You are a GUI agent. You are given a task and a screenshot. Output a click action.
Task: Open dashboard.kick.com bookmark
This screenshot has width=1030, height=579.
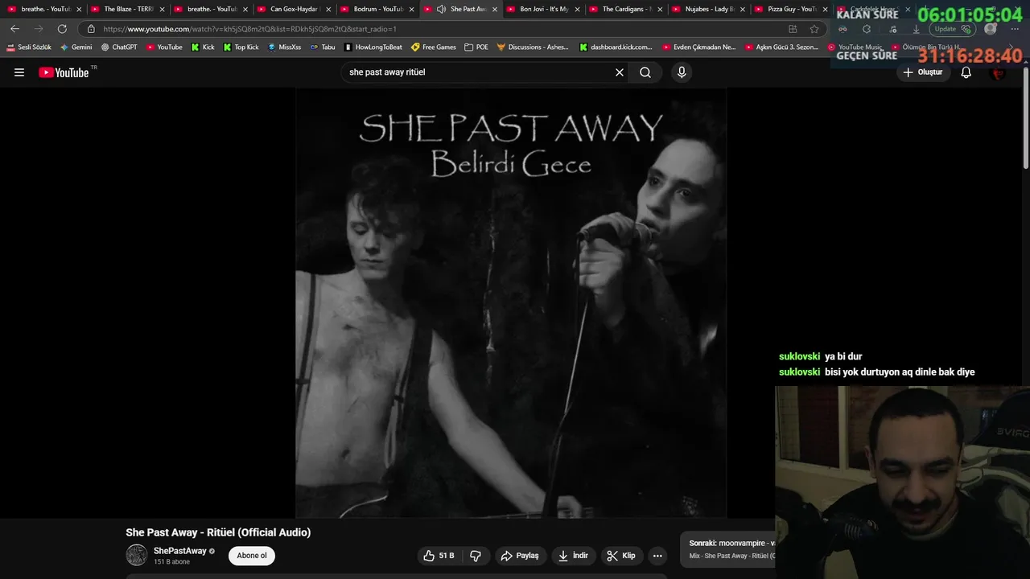point(616,47)
